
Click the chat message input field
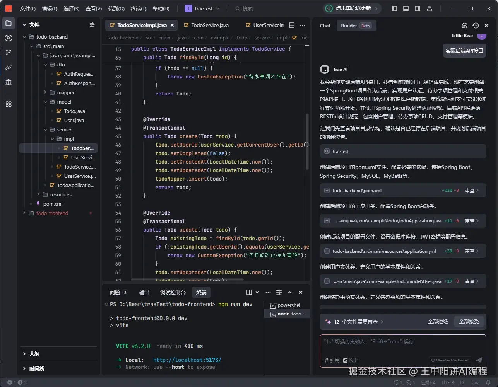pyautogui.click(x=403, y=342)
